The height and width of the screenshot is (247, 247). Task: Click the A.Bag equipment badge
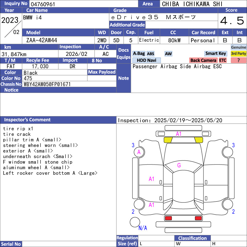(139, 54)
